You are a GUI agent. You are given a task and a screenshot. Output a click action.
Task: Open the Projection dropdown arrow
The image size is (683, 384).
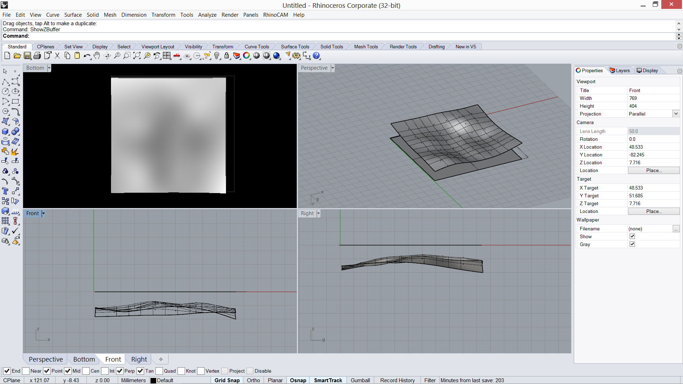676,114
